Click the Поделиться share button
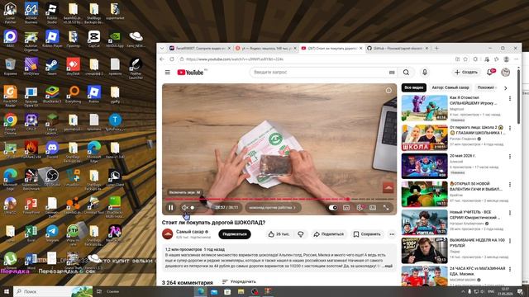This screenshot has height=297, width=529. click(x=329, y=234)
